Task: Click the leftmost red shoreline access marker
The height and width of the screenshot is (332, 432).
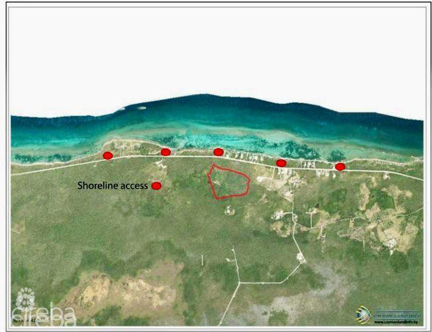Action: tap(108, 155)
